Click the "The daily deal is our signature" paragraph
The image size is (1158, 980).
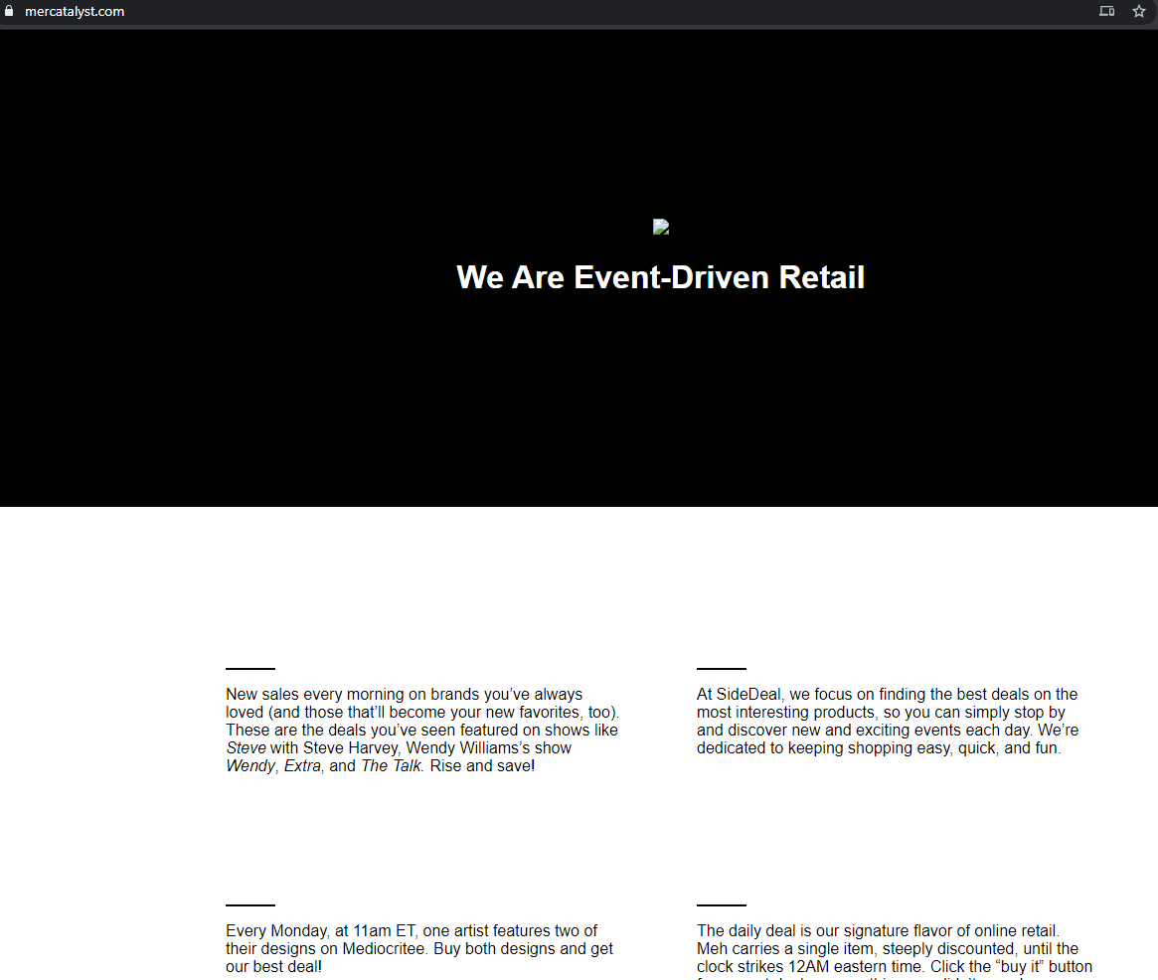coord(894,948)
